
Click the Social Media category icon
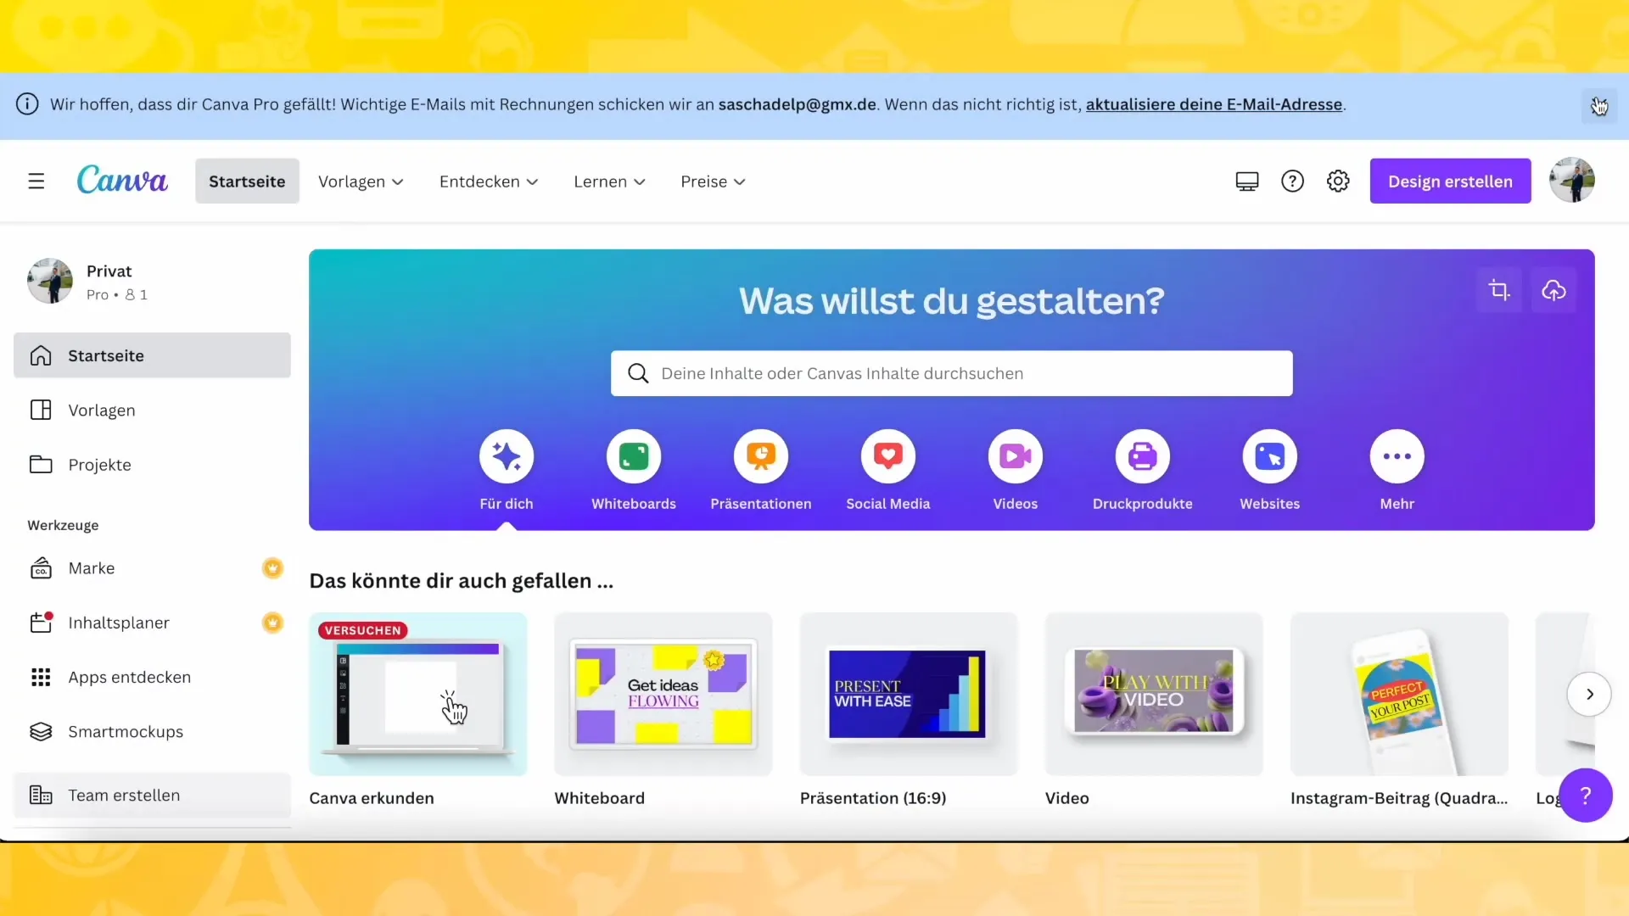click(888, 455)
